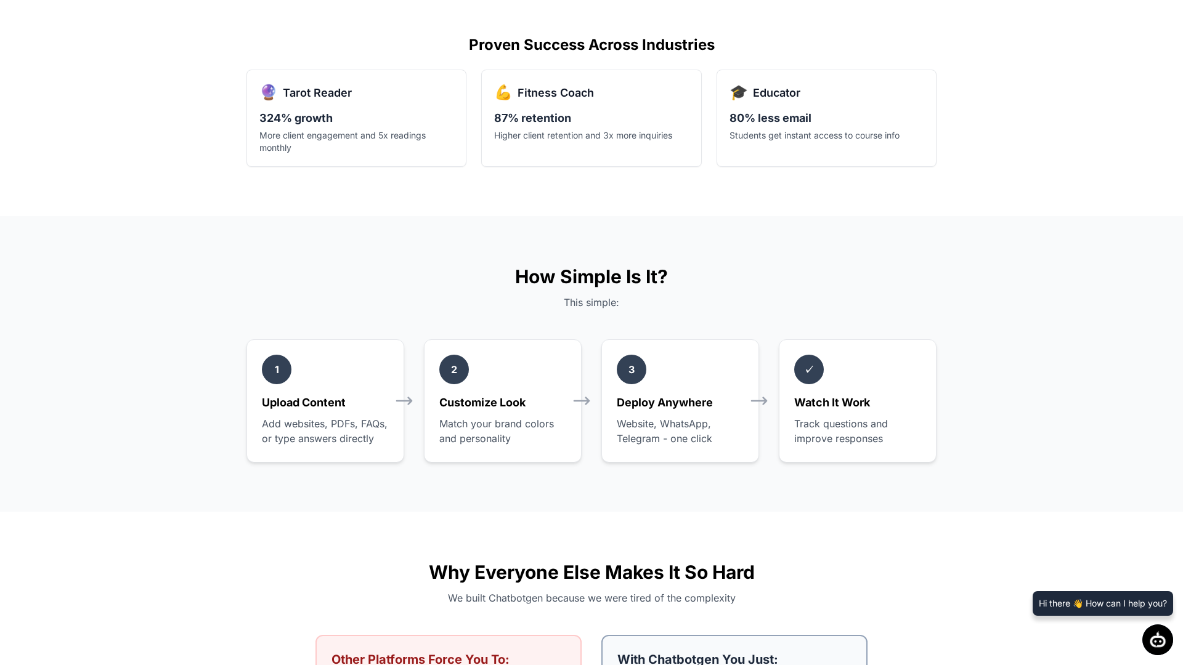Click the '87% retention' statistic text
This screenshot has height=665, width=1183.
[x=532, y=118]
